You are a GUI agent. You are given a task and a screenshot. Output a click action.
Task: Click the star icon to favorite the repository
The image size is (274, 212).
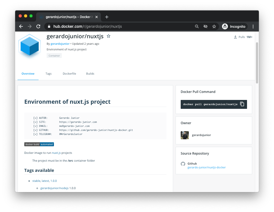tap(109, 36)
